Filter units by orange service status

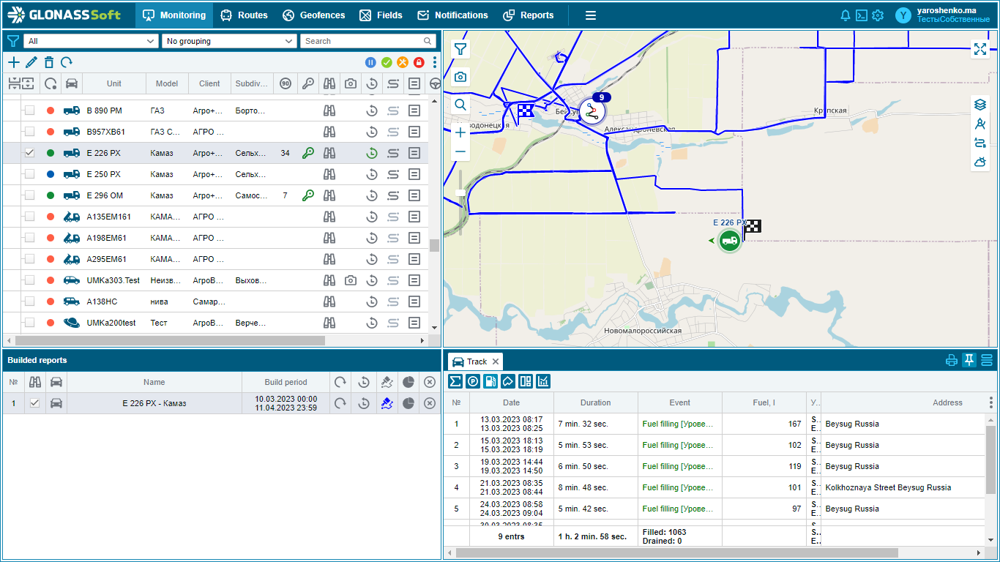403,63
